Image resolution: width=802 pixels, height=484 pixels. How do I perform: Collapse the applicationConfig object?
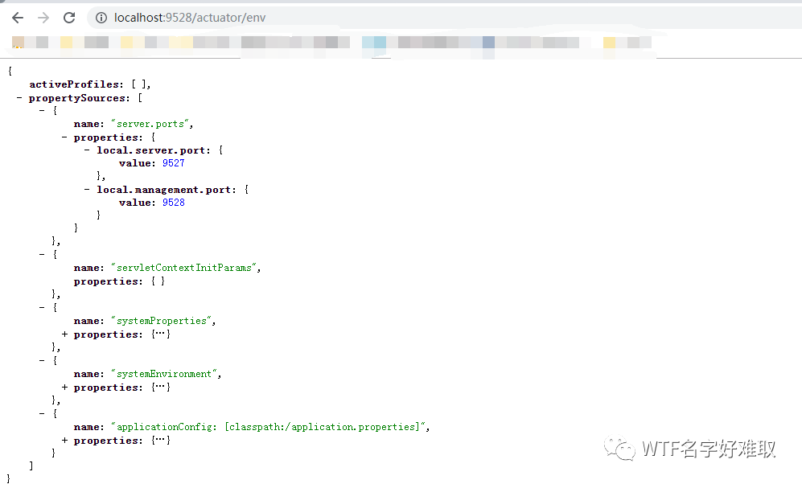point(42,413)
